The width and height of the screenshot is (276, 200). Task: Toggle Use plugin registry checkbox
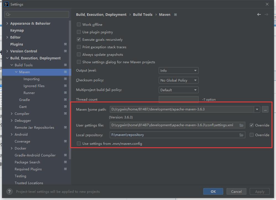pyautogui.click(x=79, y=32)
